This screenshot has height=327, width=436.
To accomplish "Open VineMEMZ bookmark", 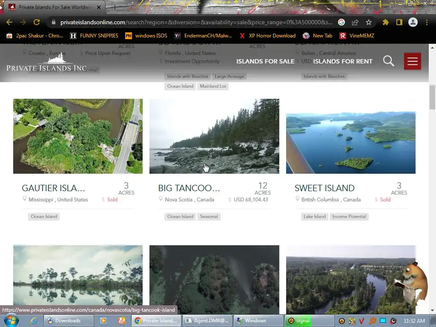I will click(357, 36).
